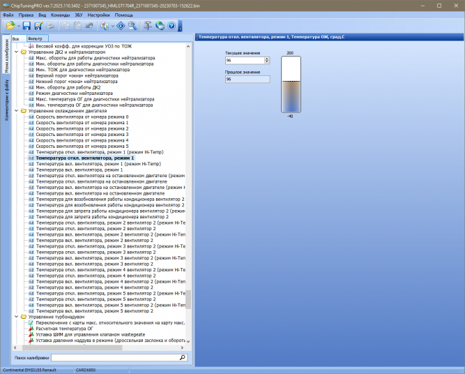The image size is (465, 374).
Task: Click the map icon beside Расчетная температура ОГ
Action: [31, 329]
